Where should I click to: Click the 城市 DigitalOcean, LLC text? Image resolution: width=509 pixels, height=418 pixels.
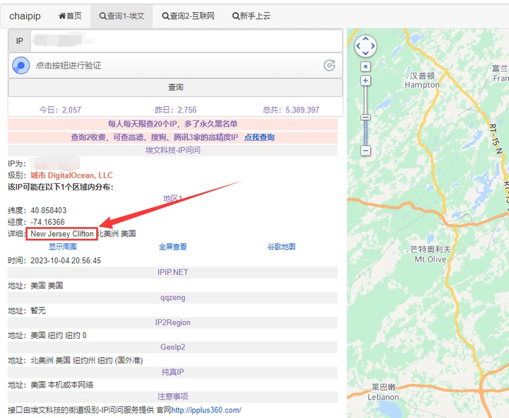71,175
